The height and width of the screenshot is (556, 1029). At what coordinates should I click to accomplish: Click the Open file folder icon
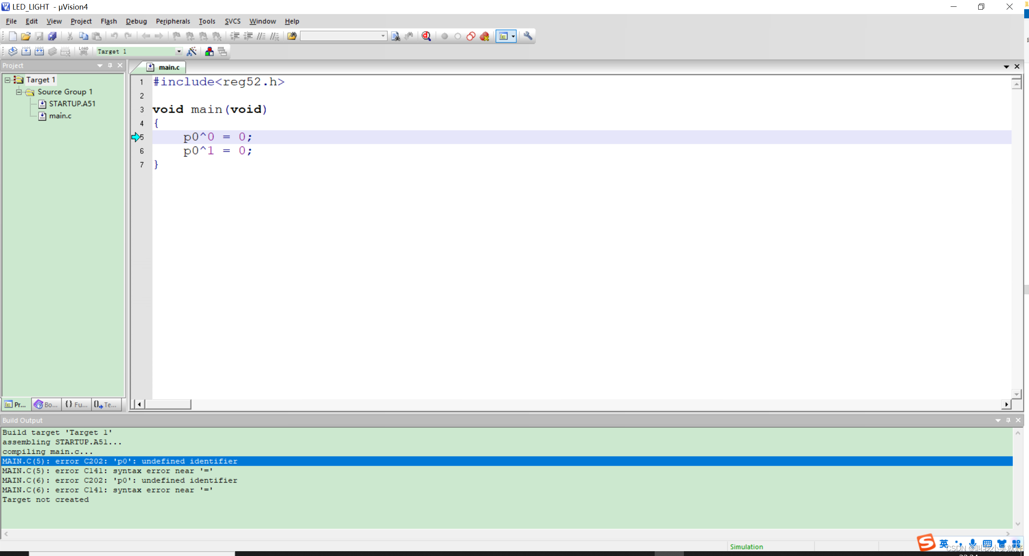(x=26, y=36)
